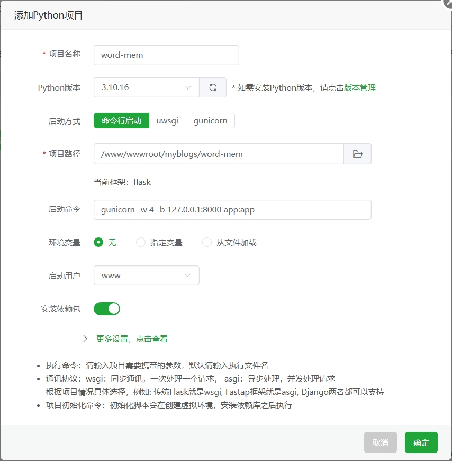Switch to gunicorn startup mode
The height and width of the screenshot is (461, 452).
tap(210, 121)
